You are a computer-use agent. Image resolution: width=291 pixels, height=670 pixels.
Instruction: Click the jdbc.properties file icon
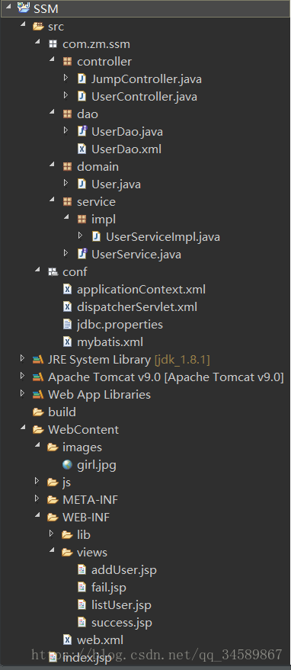click(x=68, y=324)
